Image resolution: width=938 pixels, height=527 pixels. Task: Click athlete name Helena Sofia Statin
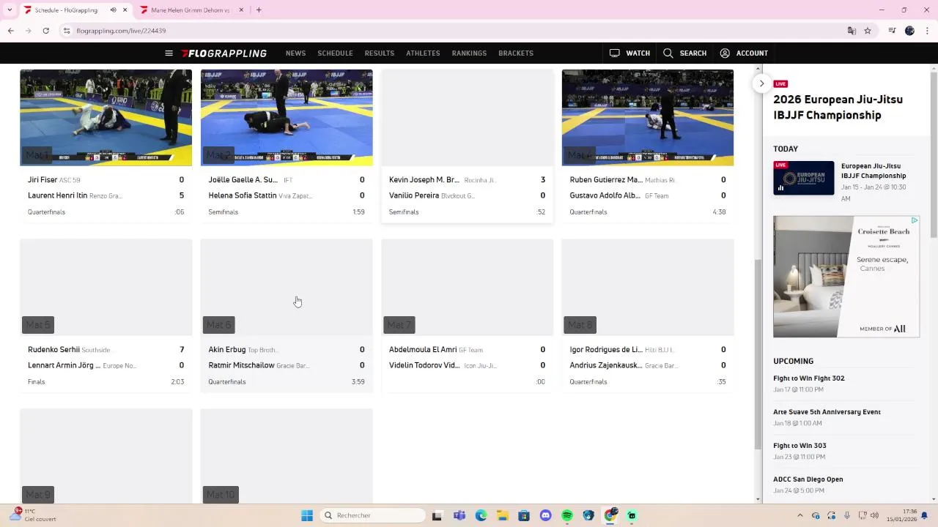pos(243,196)
